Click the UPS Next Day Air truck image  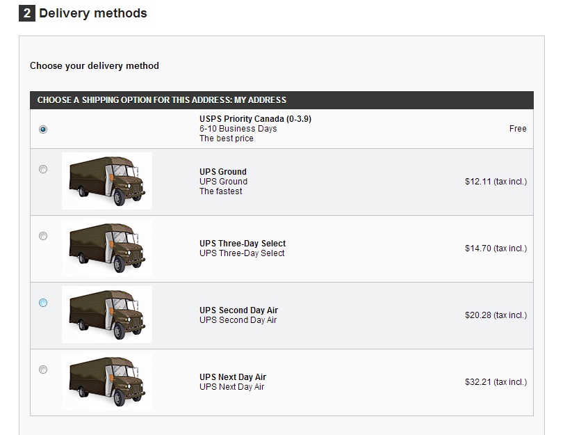[x=106, y=381]
